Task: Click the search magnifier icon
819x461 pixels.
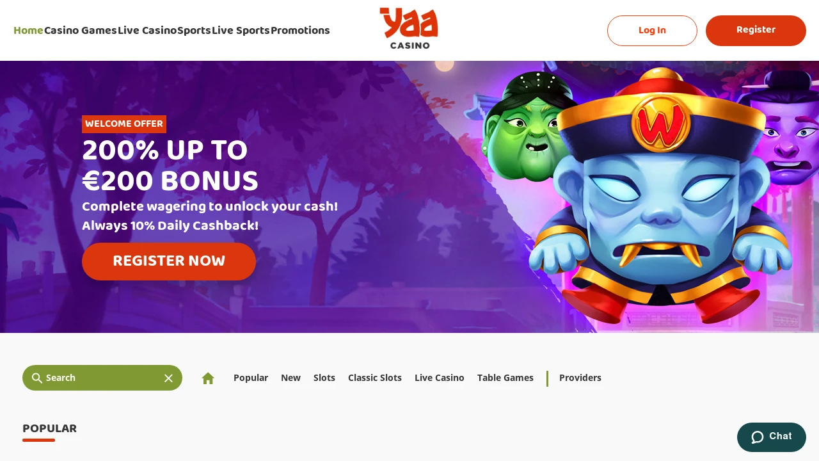Action: [x=37, y=378]
